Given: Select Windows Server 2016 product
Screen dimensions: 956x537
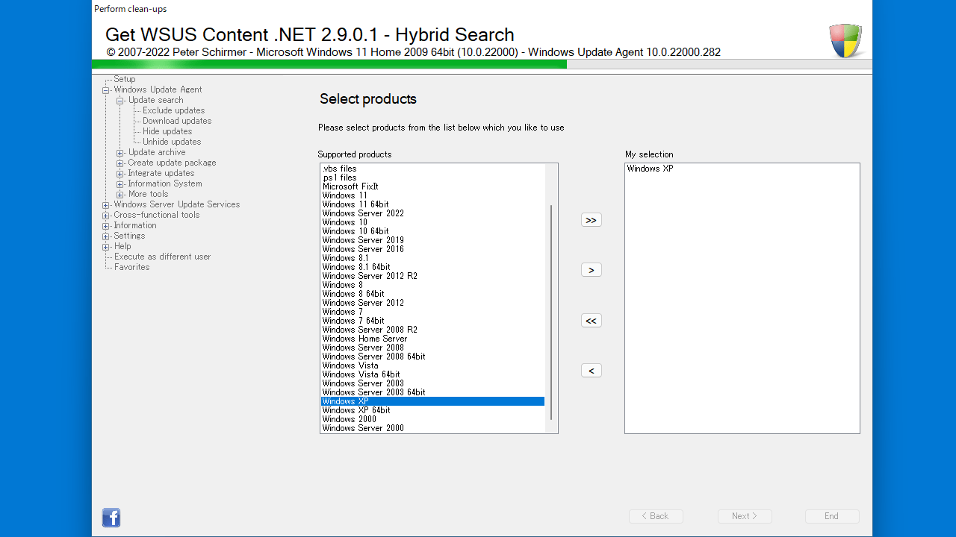Looking at the screenshot, I should [x=432, y=249].
